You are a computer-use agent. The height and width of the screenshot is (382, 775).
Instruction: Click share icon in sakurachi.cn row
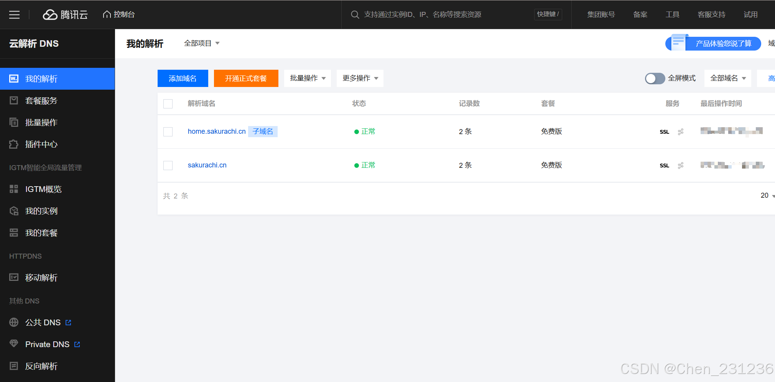[x=681, y=166]
